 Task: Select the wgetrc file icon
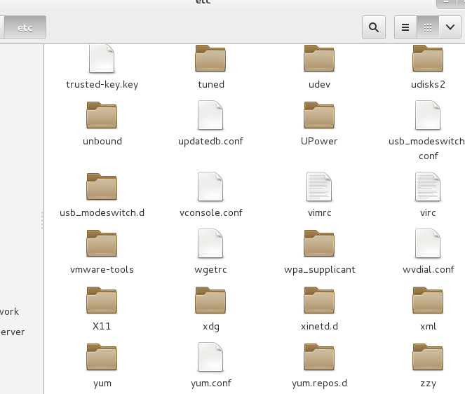pos(210,243)
